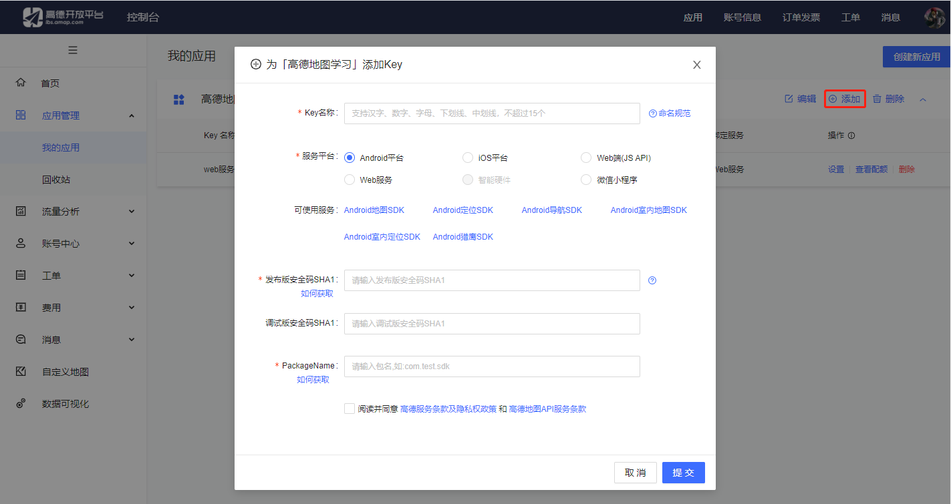This screenshot has width=951, height=504.
Task: Click the 提交 submit button
Action: pyautogui.click(x=684, y=473)
